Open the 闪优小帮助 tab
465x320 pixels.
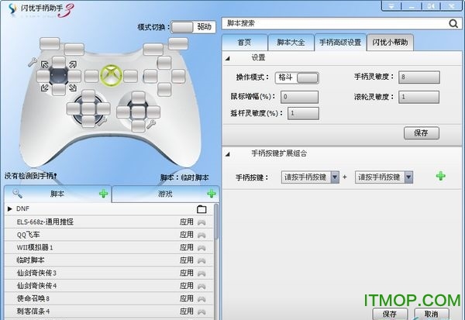pyautogui.click(x=390, y=43)
